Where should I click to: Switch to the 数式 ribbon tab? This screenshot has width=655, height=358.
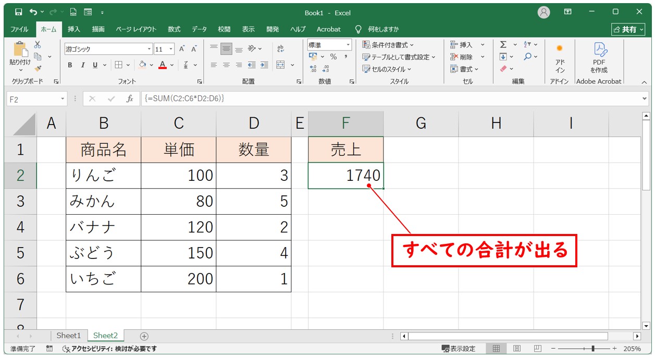[174, 29]
